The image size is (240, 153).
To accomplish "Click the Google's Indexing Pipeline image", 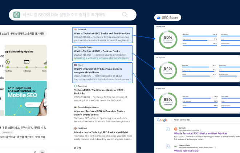I will 26,62.
